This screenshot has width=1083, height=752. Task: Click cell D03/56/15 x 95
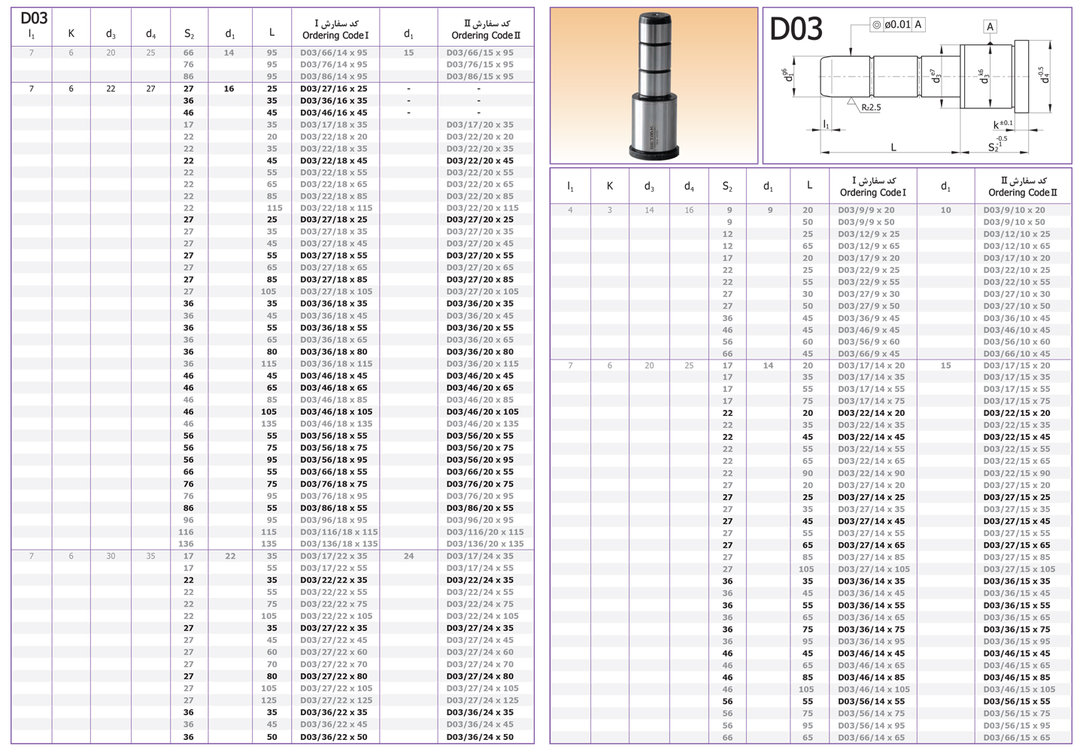(1017, 726)
